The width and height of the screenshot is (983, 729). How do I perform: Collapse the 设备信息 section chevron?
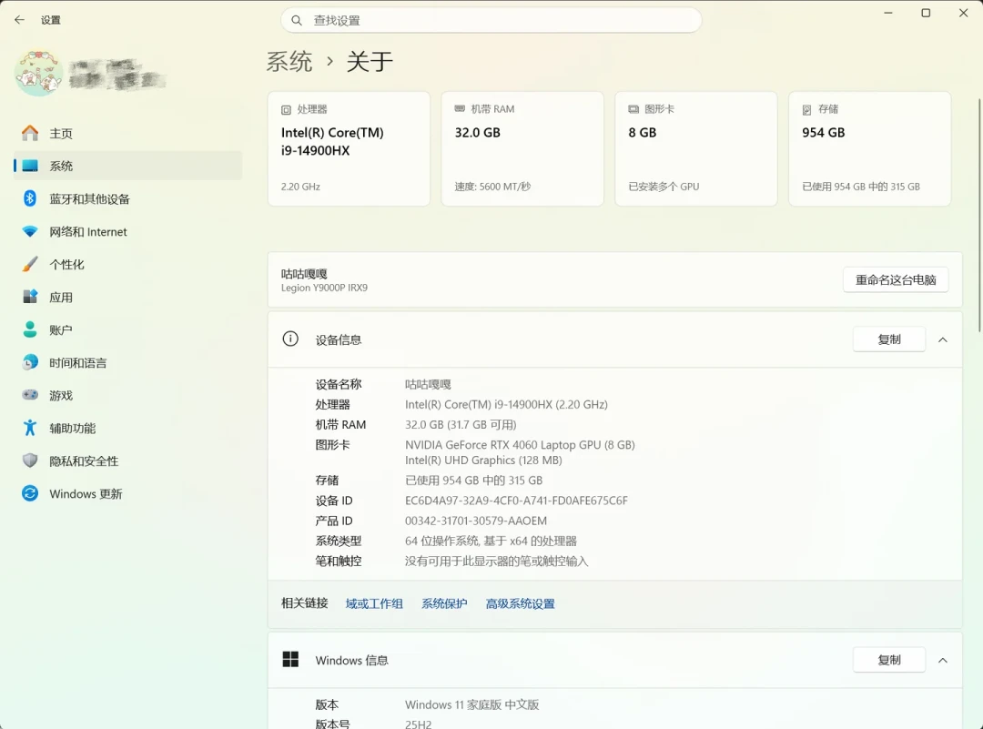[x=942, y=339]
